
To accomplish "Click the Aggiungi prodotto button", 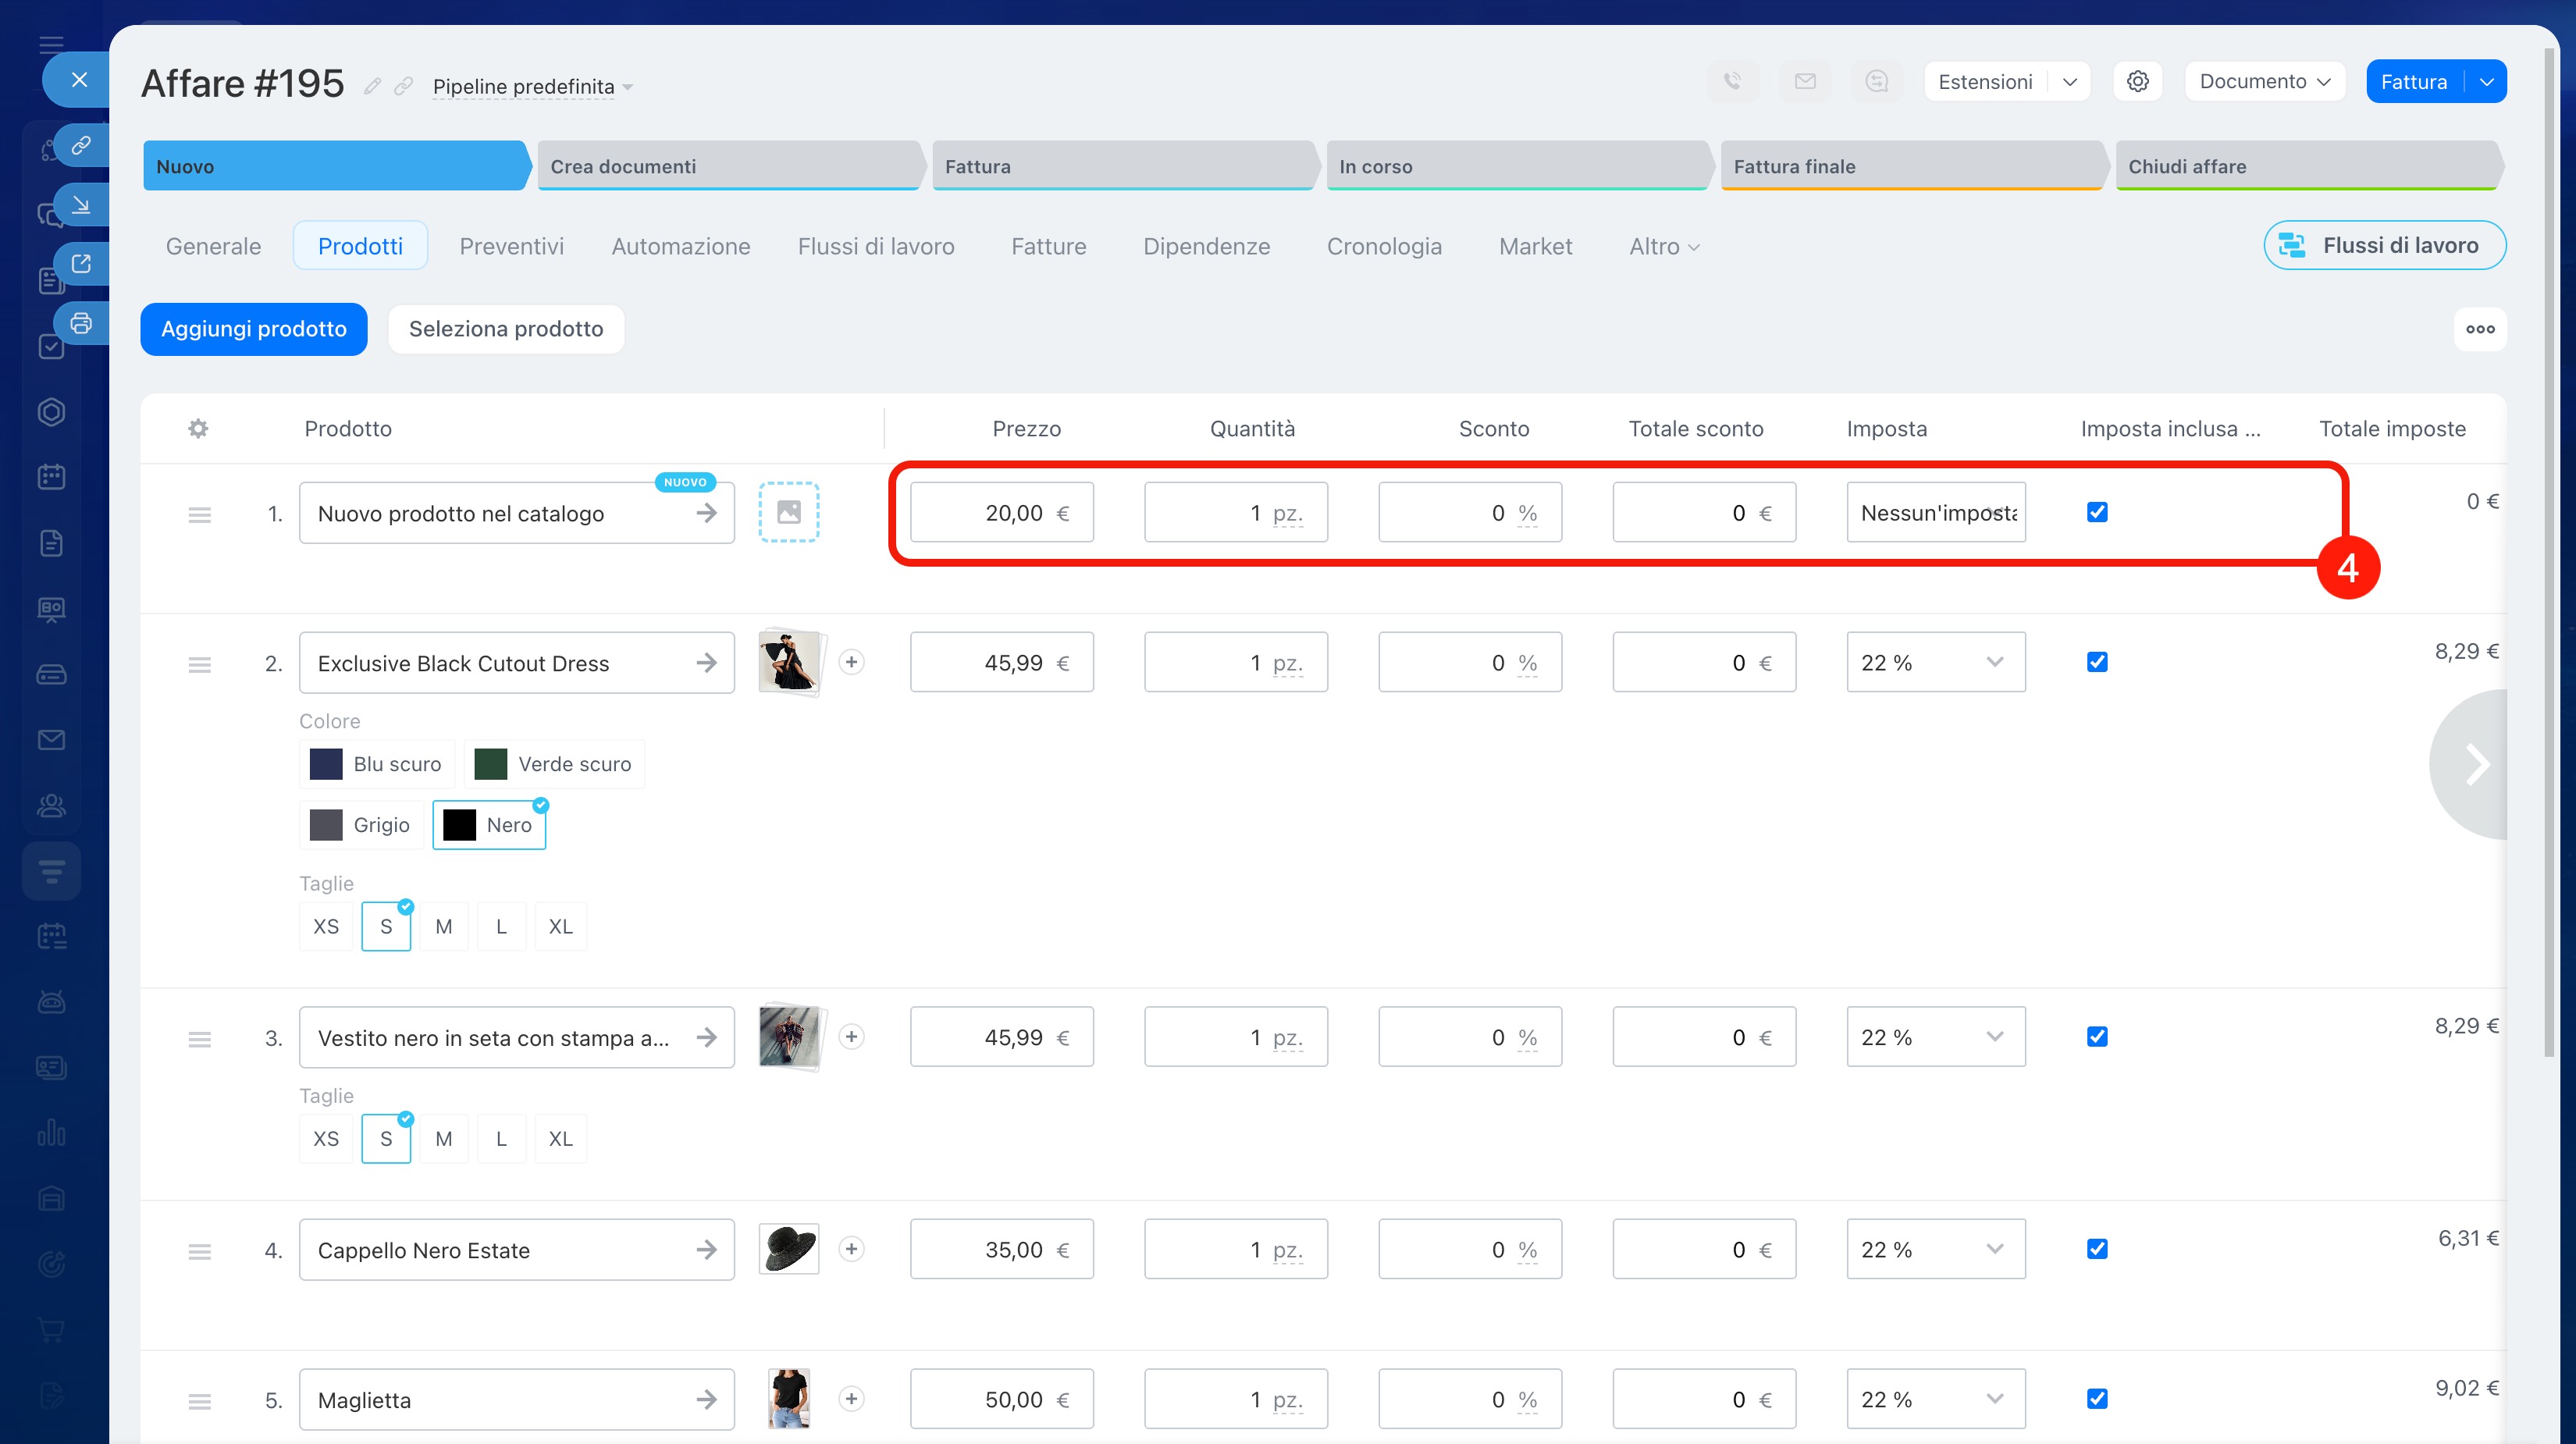I will pyautogui.click(x=253, y=329).
